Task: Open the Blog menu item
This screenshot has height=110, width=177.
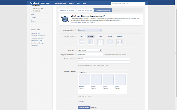Action: [x=78, y=3]
